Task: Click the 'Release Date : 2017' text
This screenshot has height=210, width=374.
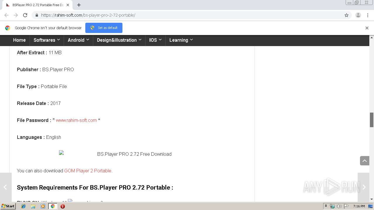Action: tap(39, 103)
